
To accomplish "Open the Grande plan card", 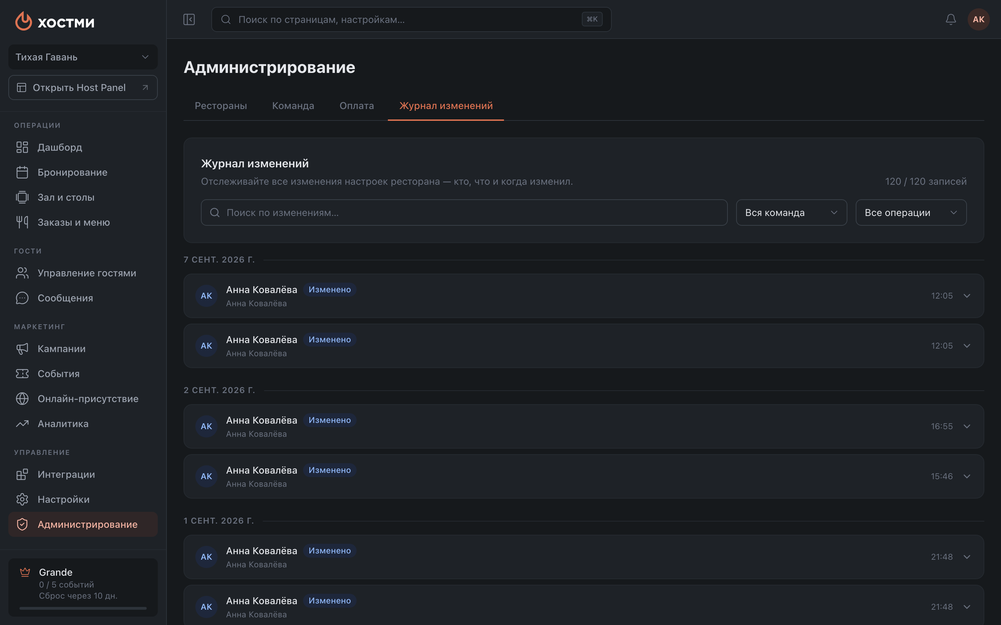I will tap(83, 587).
